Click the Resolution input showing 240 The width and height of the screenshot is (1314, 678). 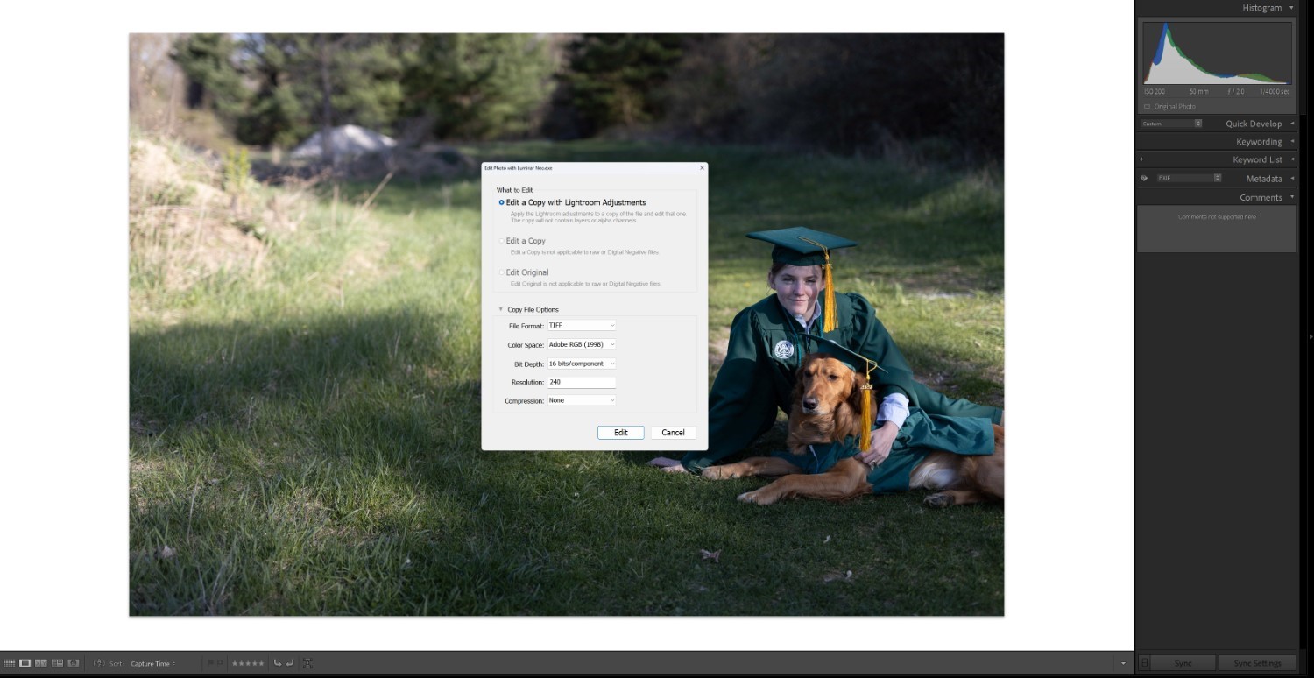(581, 381)
